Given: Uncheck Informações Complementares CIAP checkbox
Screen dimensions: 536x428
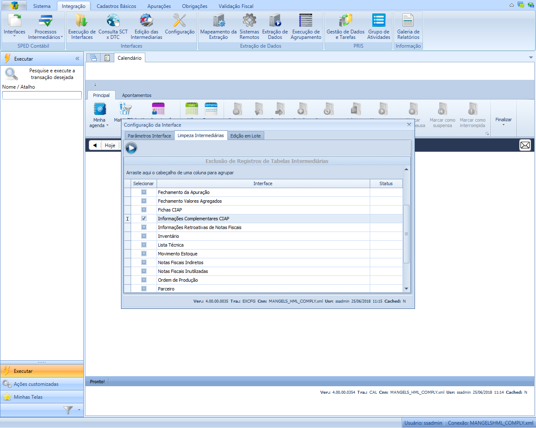Looking at the screenshot, I should pos(144,219).
